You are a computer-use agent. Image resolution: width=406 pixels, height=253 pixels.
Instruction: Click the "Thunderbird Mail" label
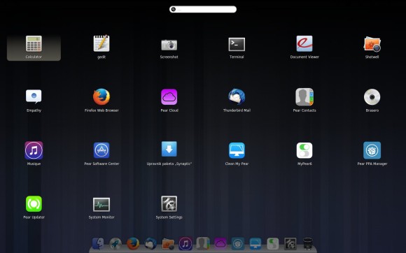coord(237,110)
